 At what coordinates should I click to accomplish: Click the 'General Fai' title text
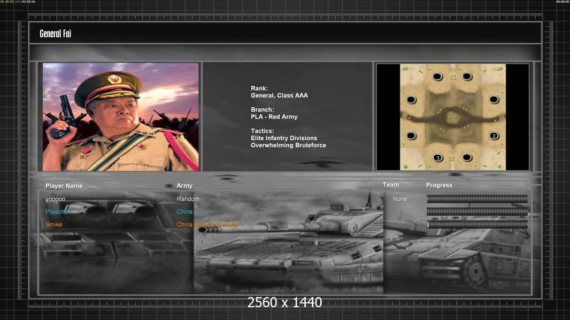click(x=56, y=34)
